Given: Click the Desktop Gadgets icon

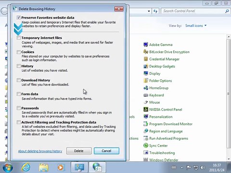Looking at the screenshot, I should point(146,66).
